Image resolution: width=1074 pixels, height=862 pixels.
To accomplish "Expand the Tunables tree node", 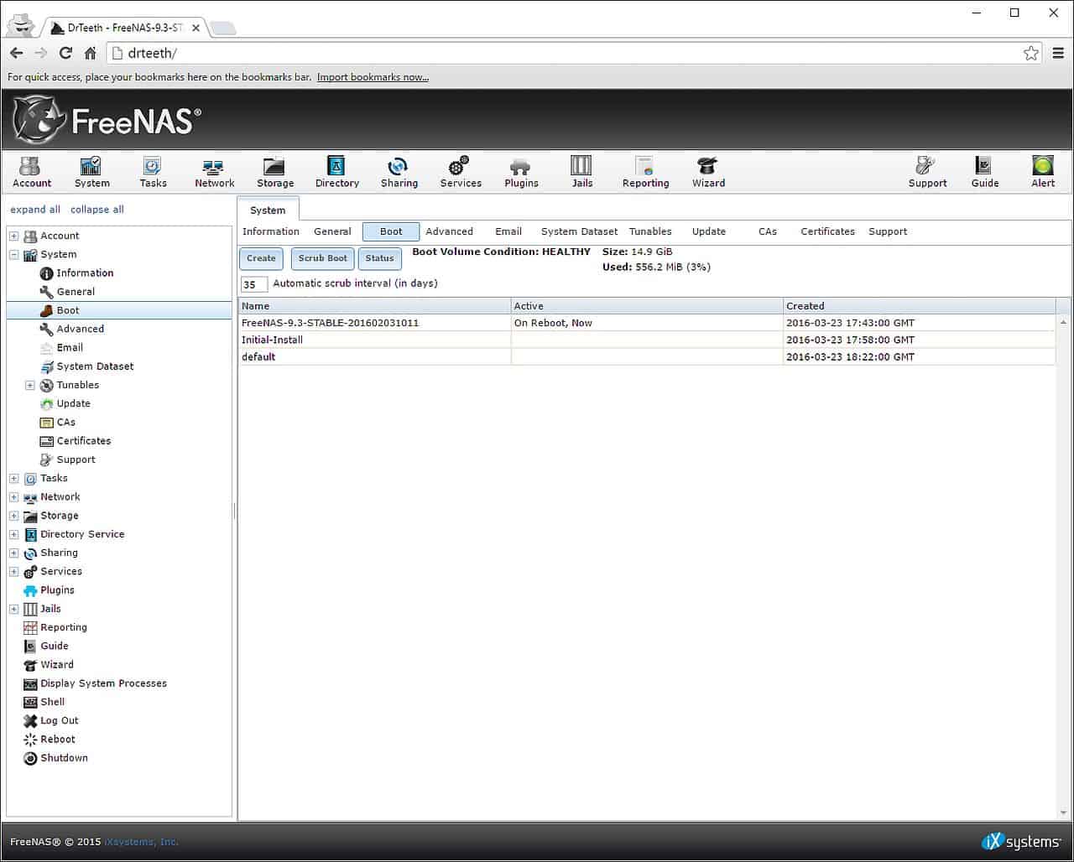I will [30, 386].
